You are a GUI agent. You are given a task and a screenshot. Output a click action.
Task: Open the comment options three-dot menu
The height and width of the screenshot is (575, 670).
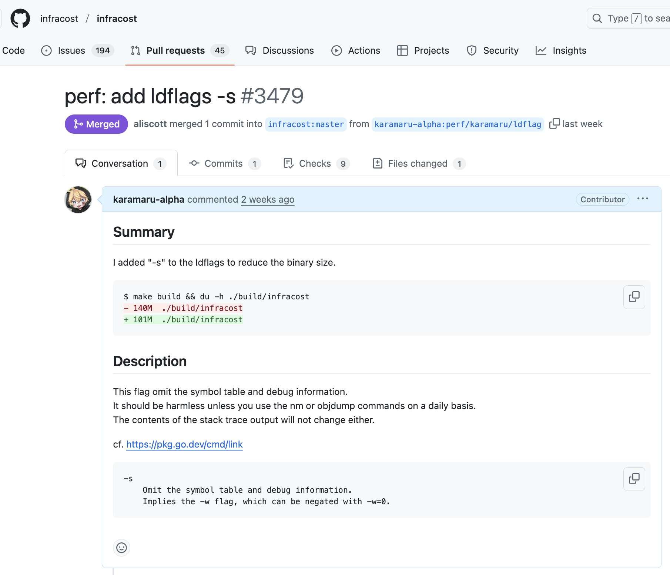coord(643,199)
